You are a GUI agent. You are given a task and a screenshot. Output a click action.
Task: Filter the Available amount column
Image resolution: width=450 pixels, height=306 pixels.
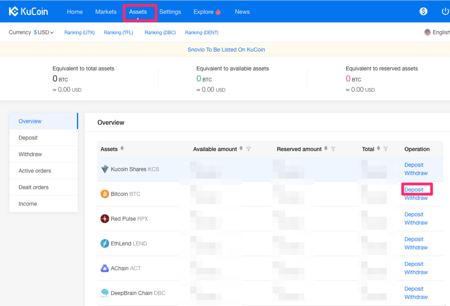click(x=249, y=149)
